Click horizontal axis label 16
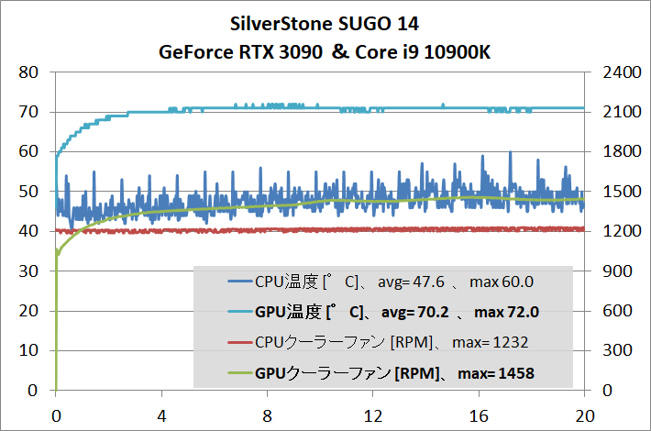651x431 pixels. [x=479, y=415]
